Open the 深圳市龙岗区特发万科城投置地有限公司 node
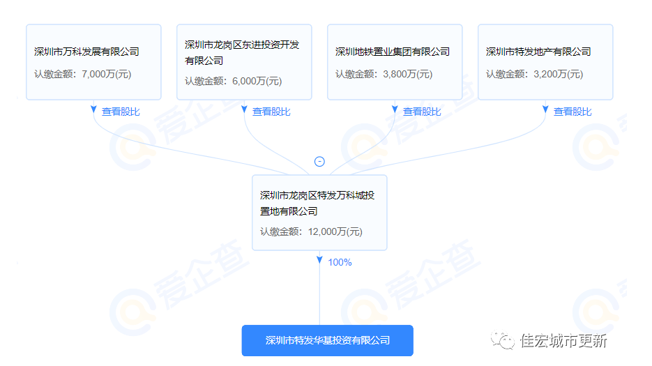 (x=317, y=203)
